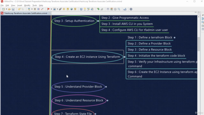204x115 pixels.
Task: Save the mind map with the disk icon
Action: pos(13,9)
